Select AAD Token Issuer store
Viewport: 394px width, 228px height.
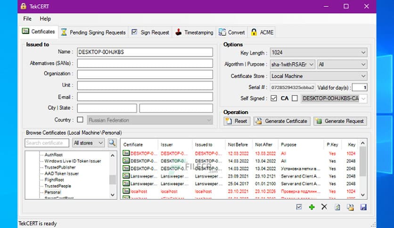(62, 173)
